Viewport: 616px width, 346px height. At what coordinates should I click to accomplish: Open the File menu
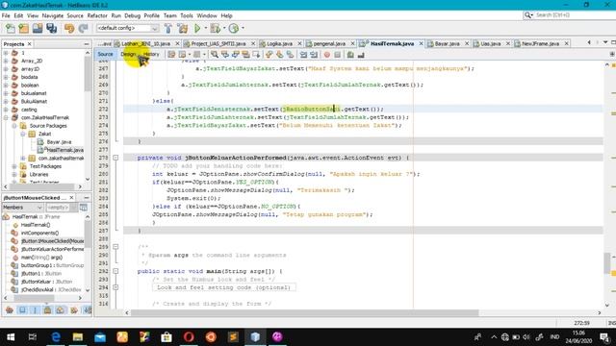pos(6,15)
